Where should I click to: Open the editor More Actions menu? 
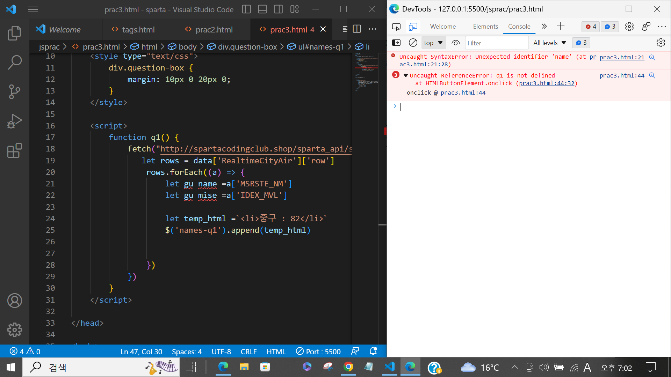click(373, 29)
